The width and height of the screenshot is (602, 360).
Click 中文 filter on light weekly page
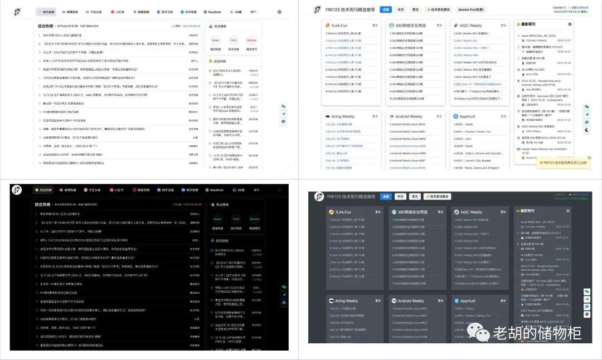click(400, 9)
